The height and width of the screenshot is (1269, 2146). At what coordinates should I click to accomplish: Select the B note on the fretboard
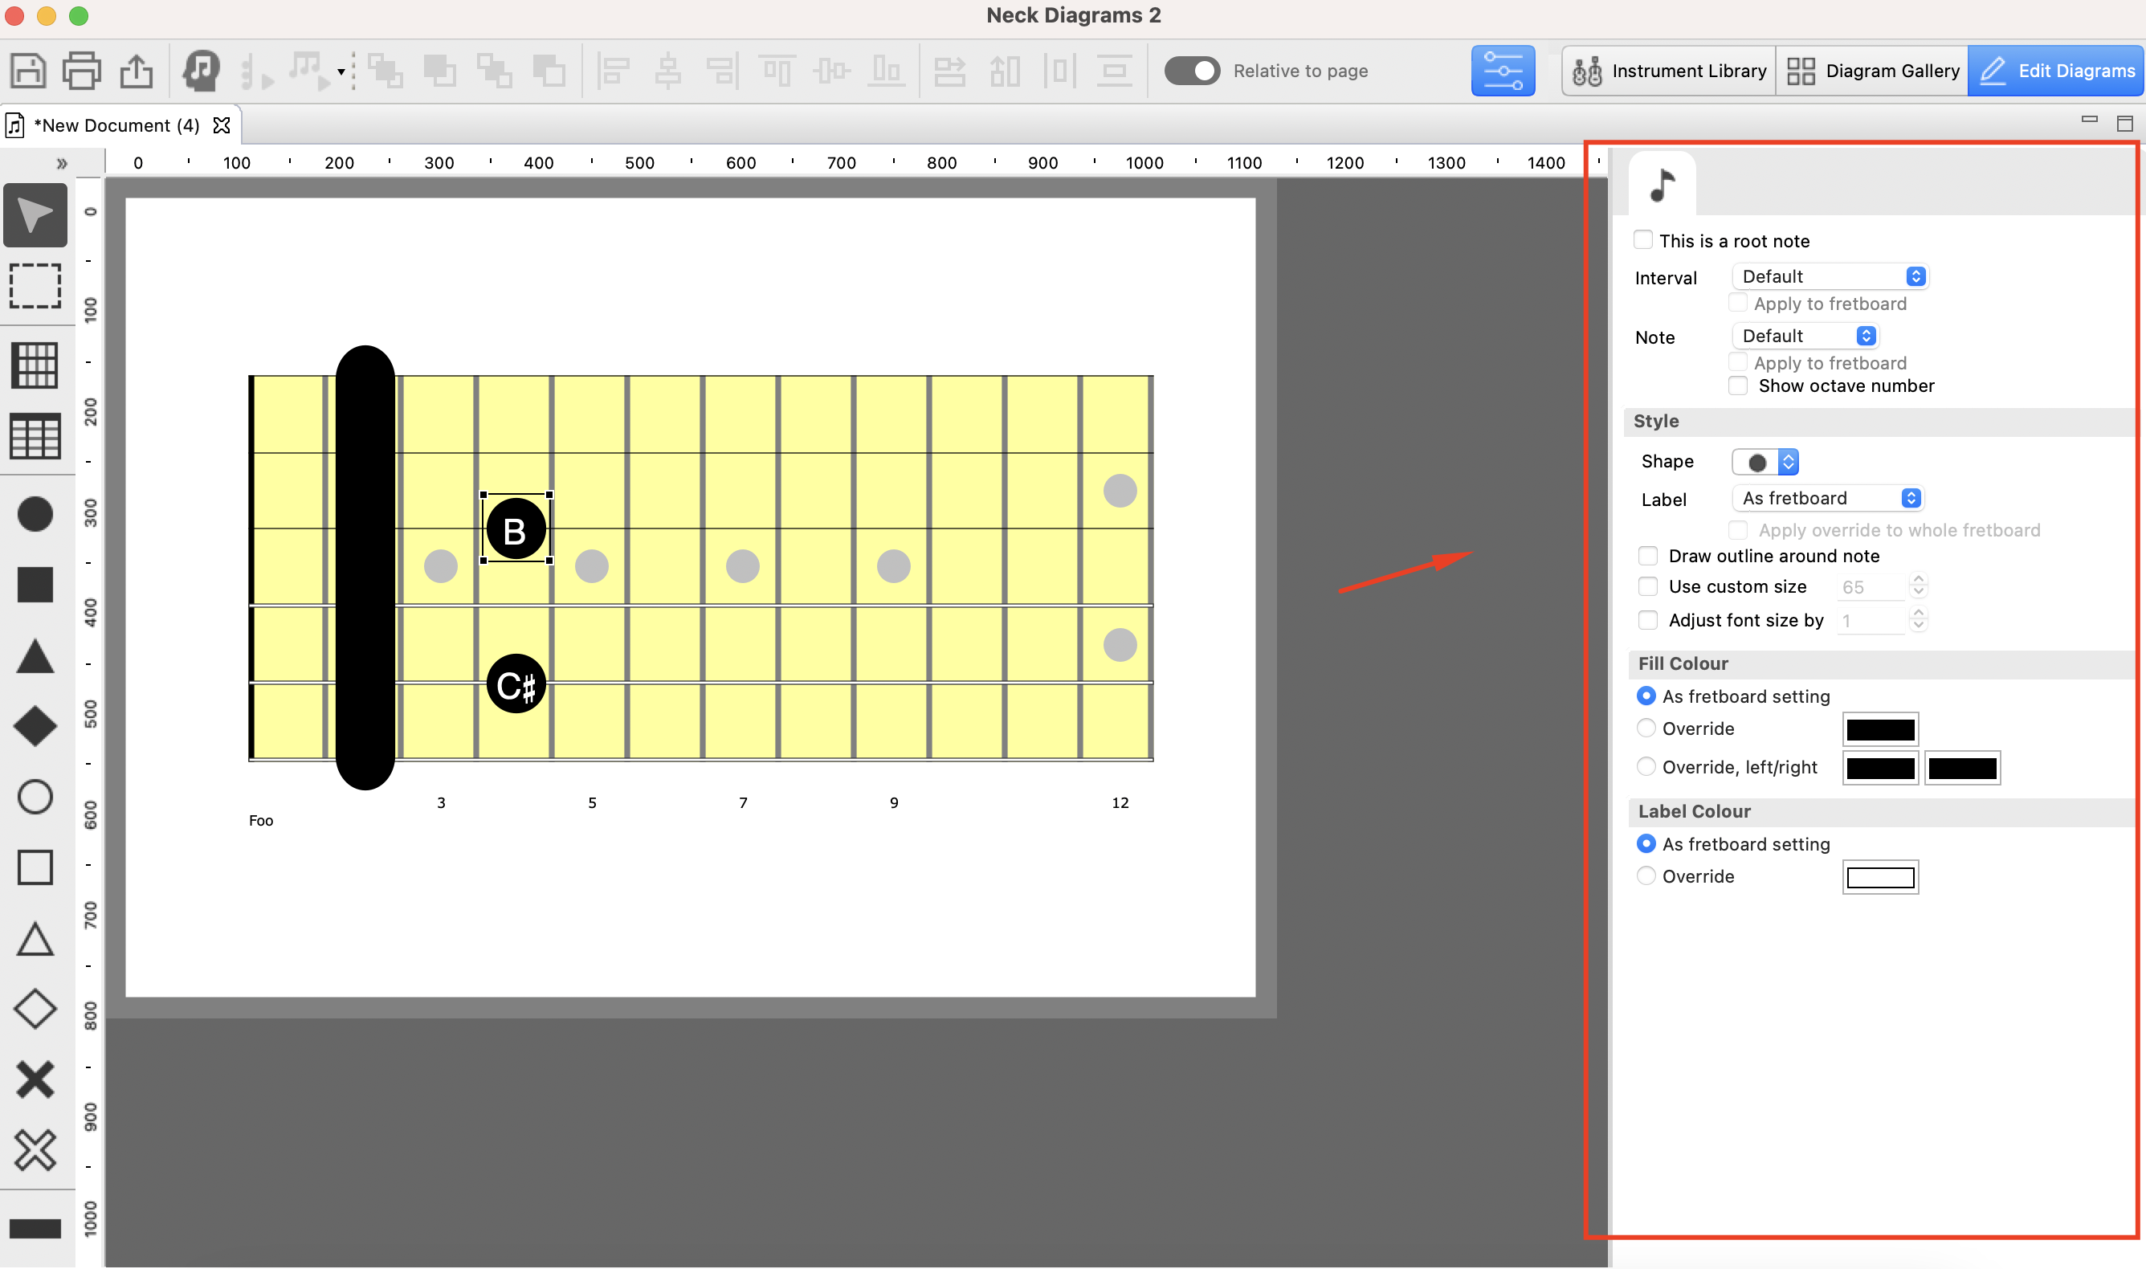[516, 530]
